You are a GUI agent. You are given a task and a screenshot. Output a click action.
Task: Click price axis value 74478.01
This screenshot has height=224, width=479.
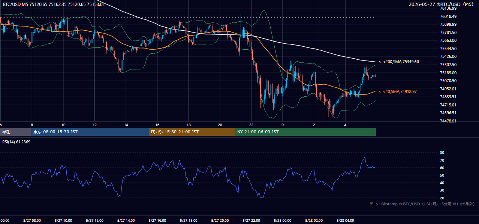coord(448,121)
